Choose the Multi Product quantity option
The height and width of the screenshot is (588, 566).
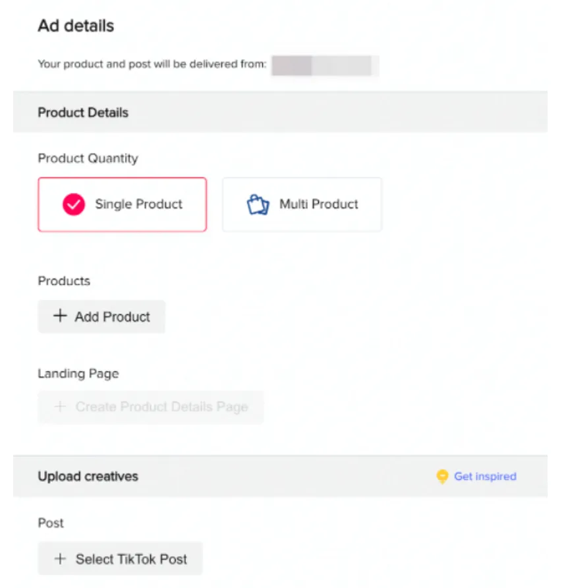pos(302,204)
